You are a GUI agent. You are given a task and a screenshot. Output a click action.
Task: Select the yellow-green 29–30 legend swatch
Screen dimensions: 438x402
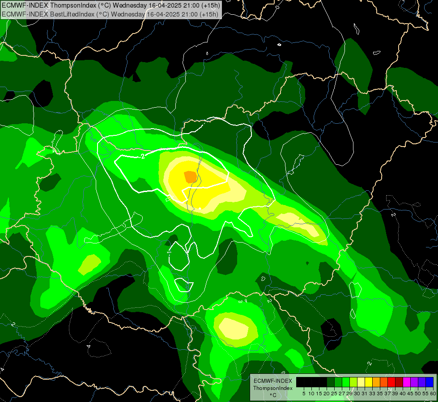point(353,382)
